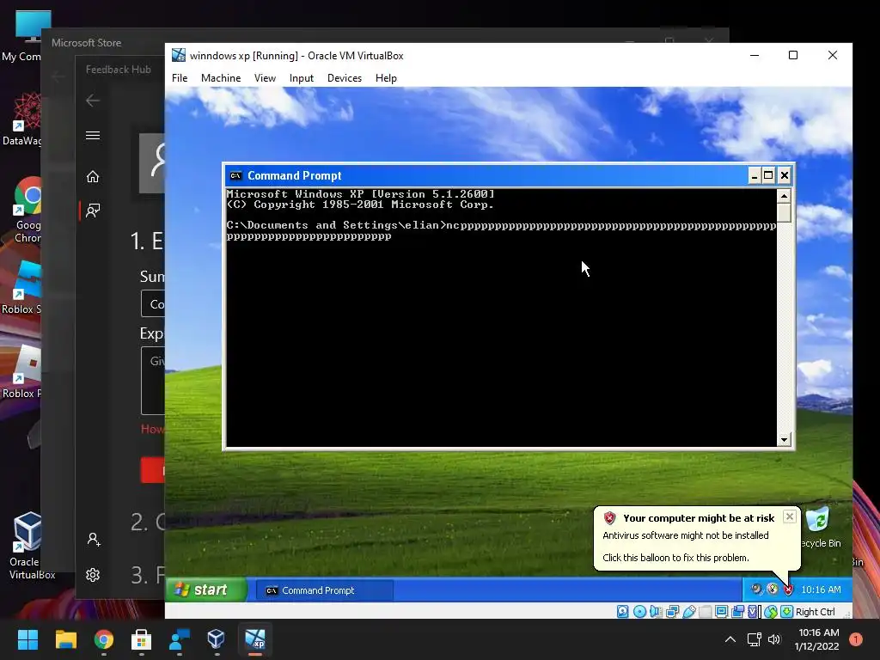Viewport: 880px width, 660px height.
Task: Click the Feedback Hub back arrow
Action: pyautogui.click(x=93, y=101)
